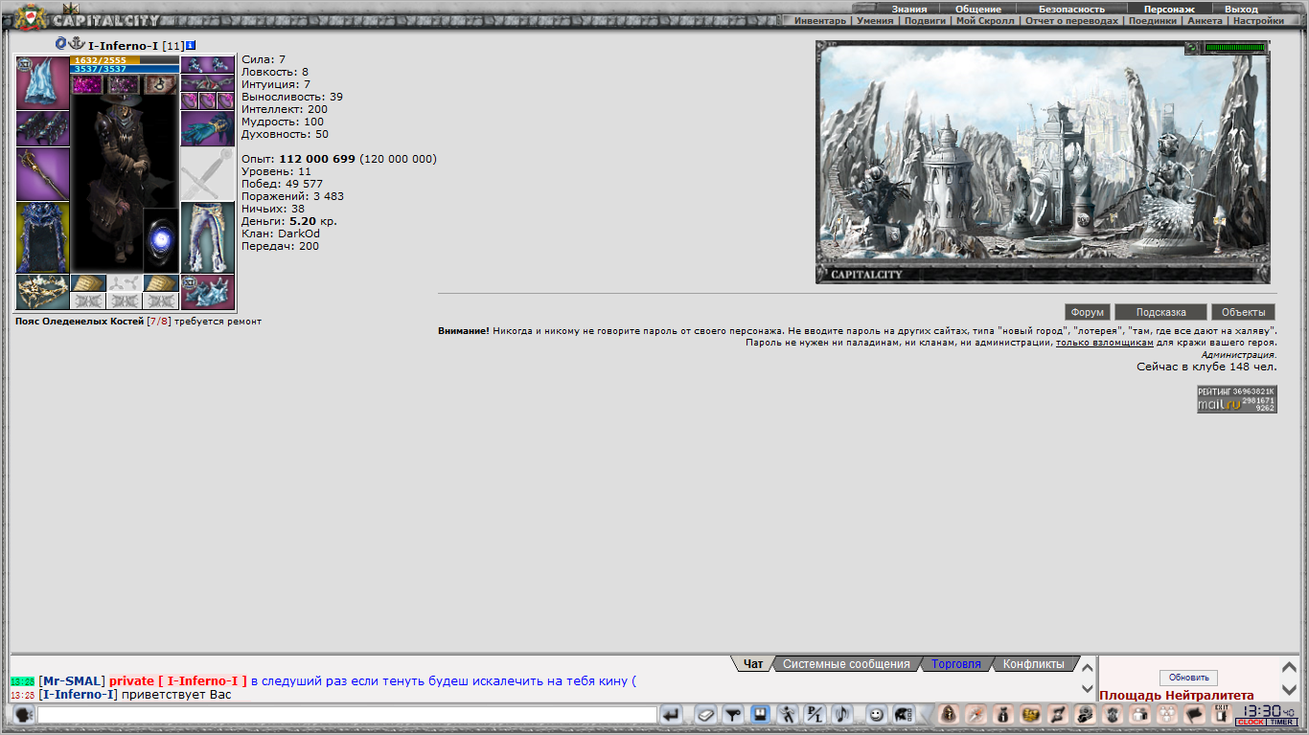
Task: Click the clan emblem icon before nickname
Action: point(61,43)
